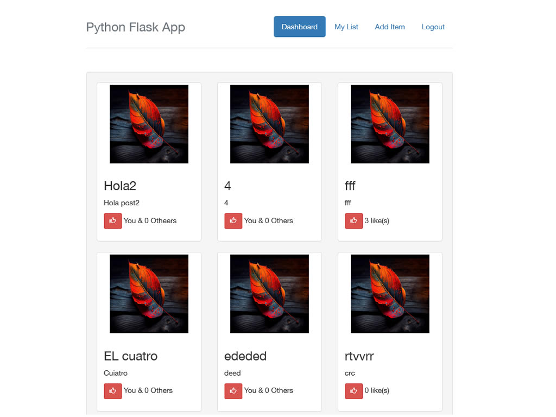
Task: Open the leaf image of fff card
Action: click(390, 124)
